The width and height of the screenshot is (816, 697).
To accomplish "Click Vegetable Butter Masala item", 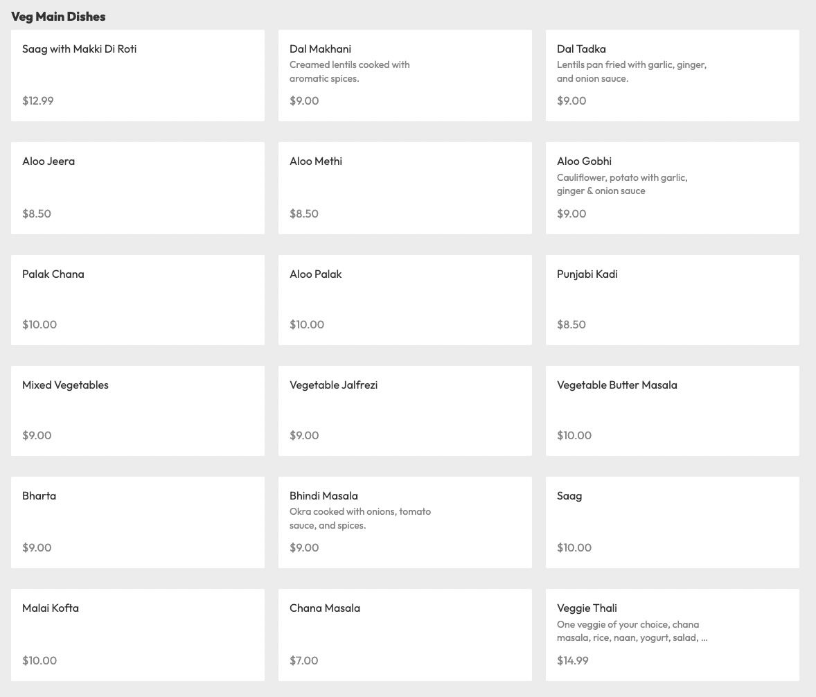I will pyautogui.click(x=672, y=410).
